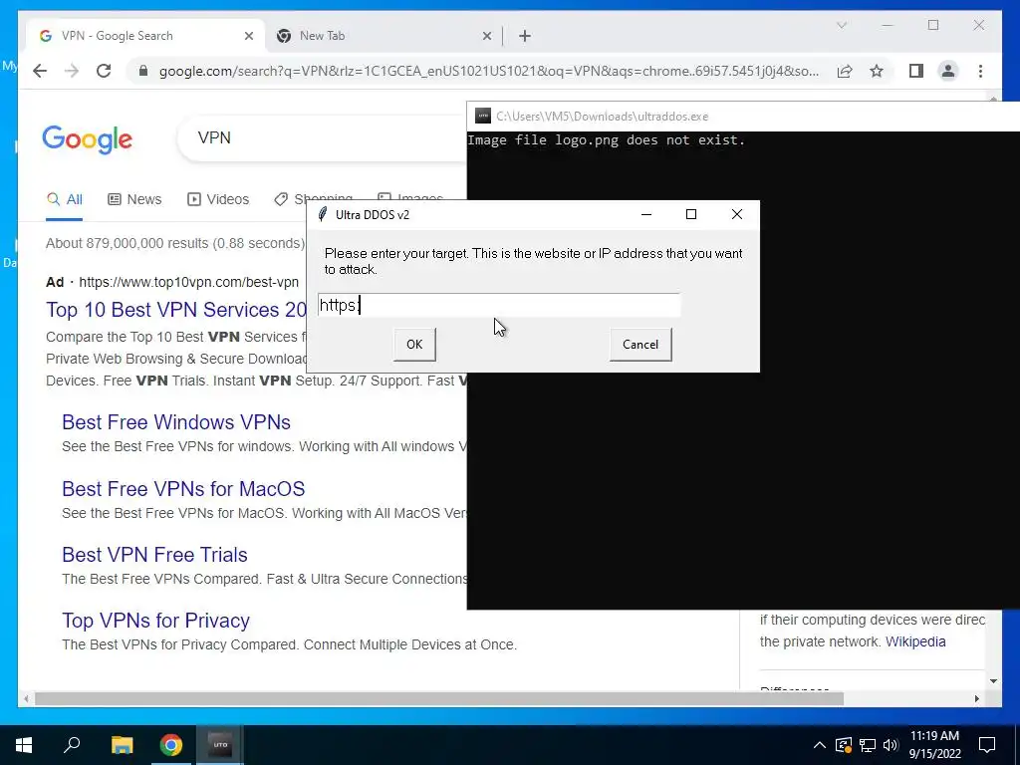This screenshot has height=765, width=1020.
Task: Select the All search filter
Action: tap(65, 199)
